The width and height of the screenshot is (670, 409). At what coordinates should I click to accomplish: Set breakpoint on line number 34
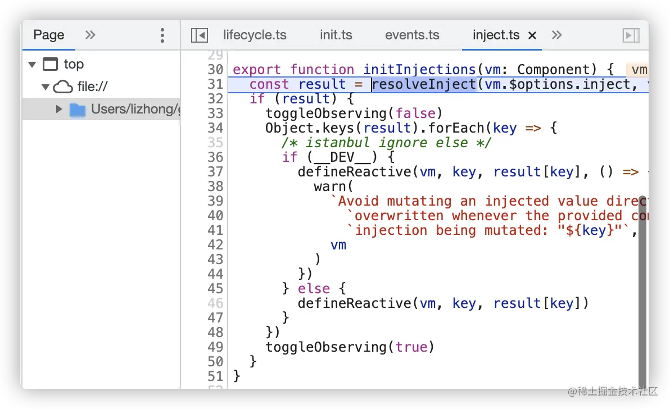click(215, 128)
